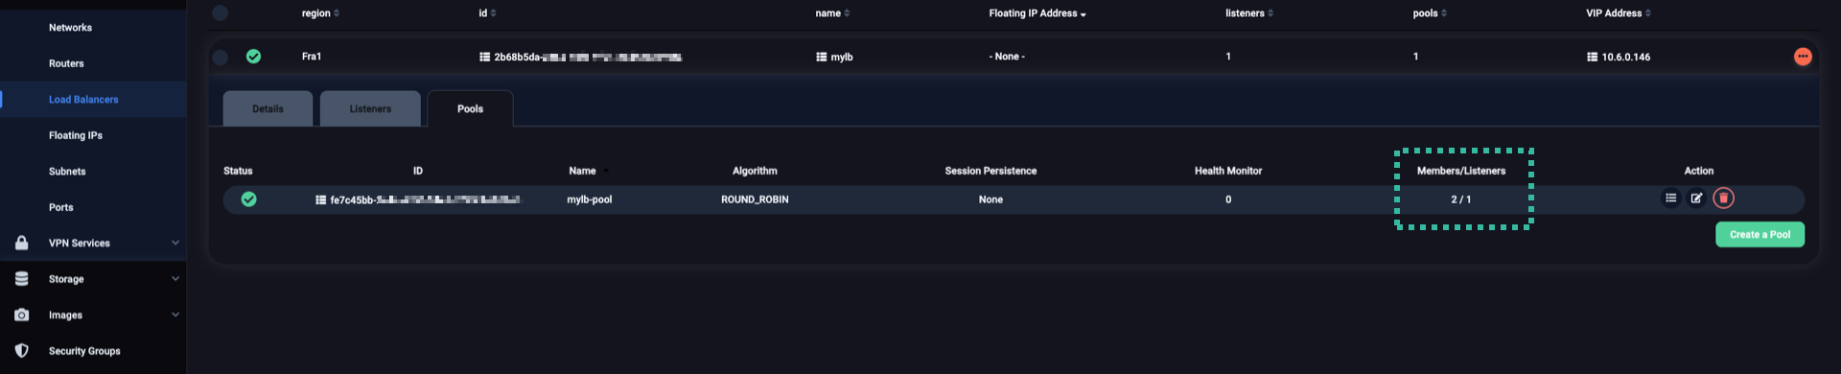Sort table by pools column

1430,13
